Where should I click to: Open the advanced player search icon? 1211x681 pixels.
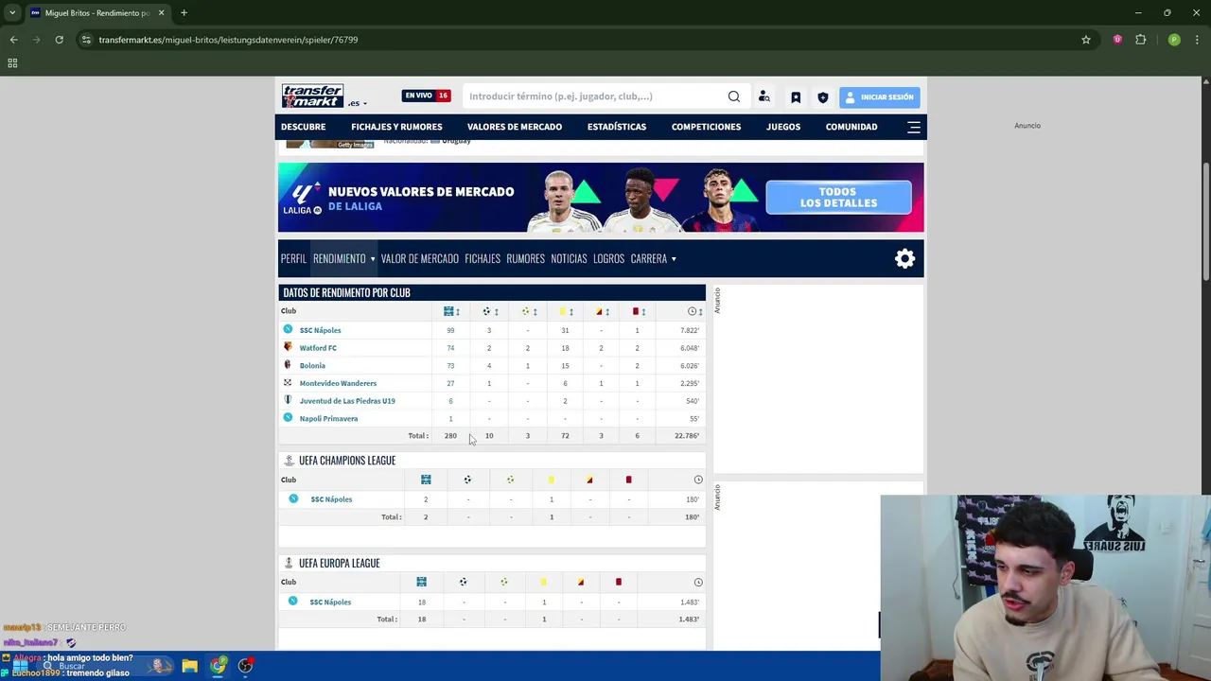[x=764, y=96]
